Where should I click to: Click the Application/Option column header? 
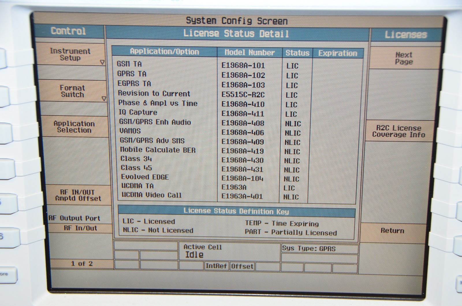pos(164,52)
